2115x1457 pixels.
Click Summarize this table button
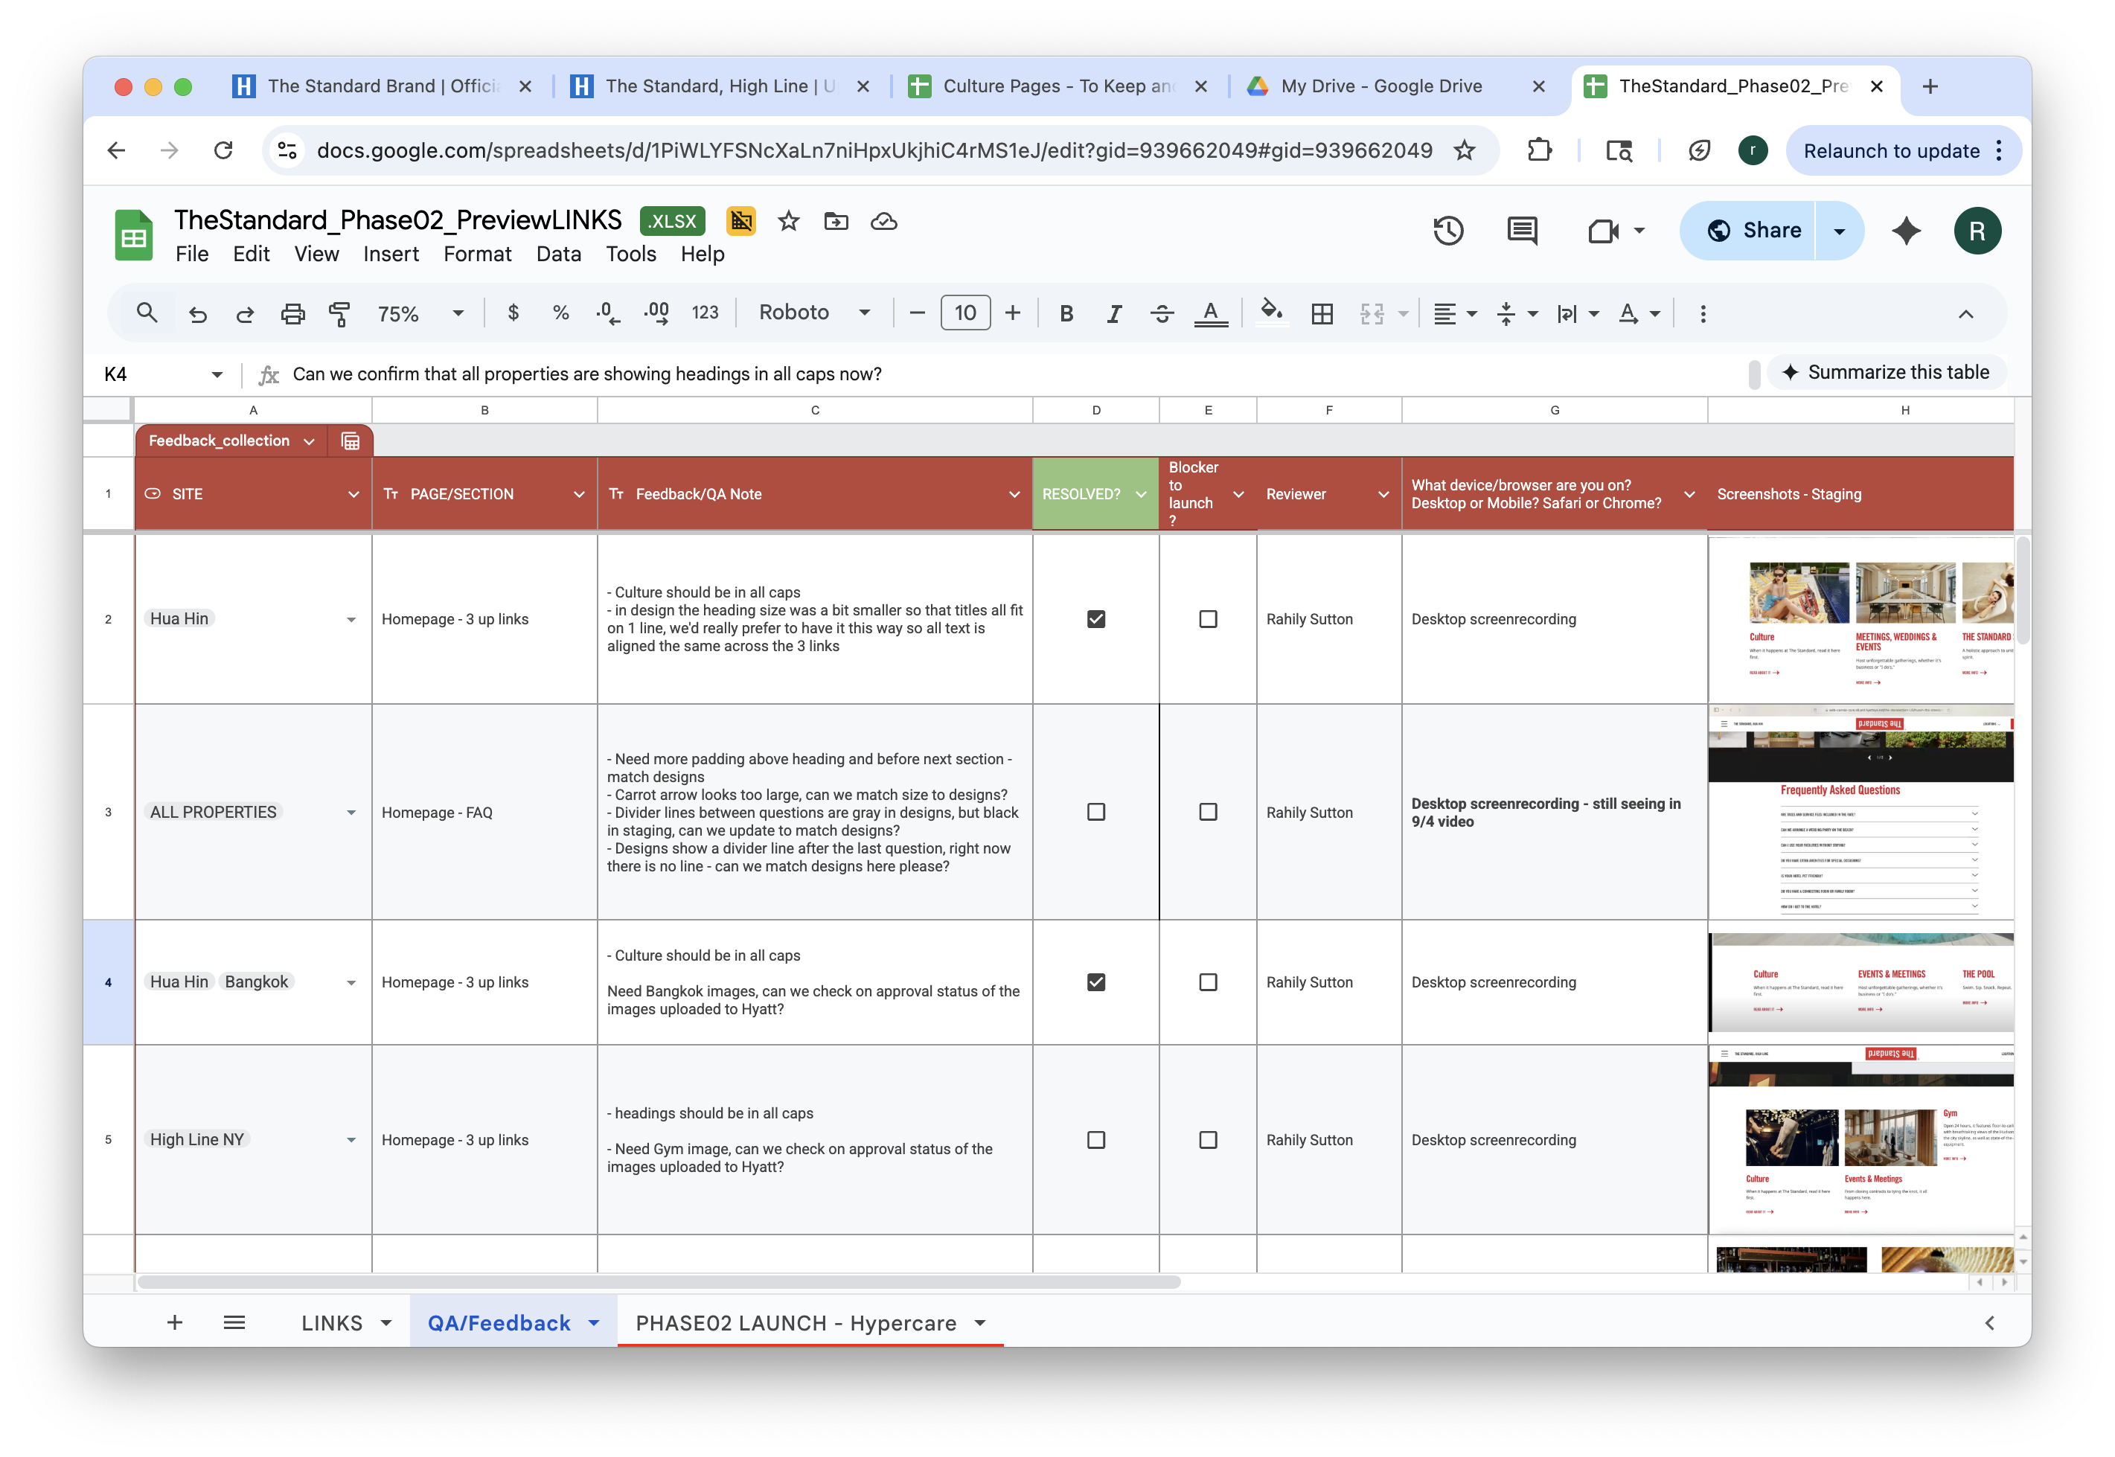click(1886, 373)
